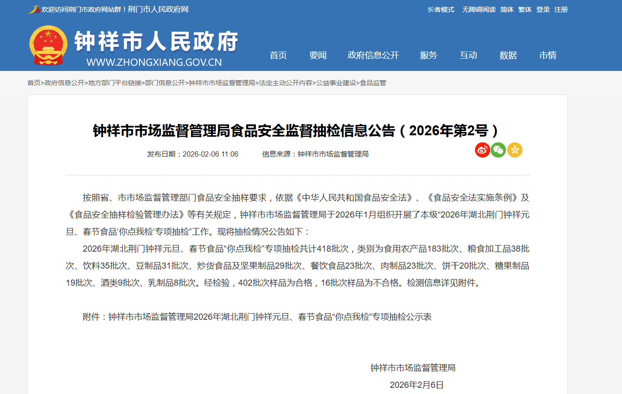Image resolution: width=622 pixels, height=394 pixels.
Task: Click the 钟祥市人民政府 site title
Action: click(156, 42)
